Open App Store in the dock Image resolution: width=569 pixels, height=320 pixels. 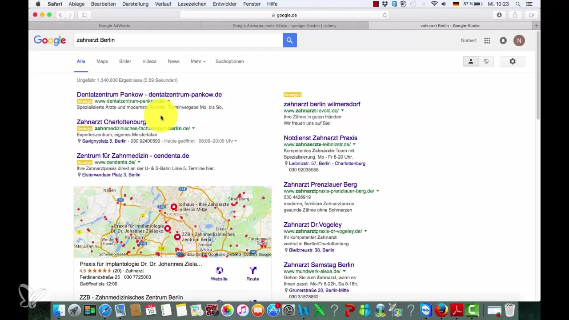[273, 310]
